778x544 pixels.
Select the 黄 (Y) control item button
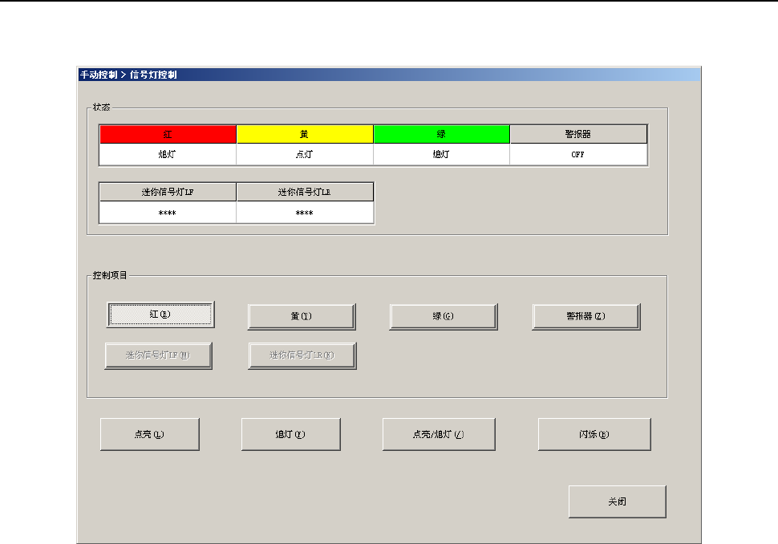(302, 316)
